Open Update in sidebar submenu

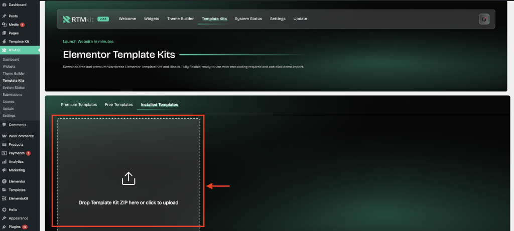[x=8, y=109]
